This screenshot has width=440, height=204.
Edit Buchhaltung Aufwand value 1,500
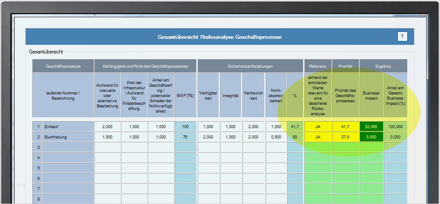coord(107,137)
